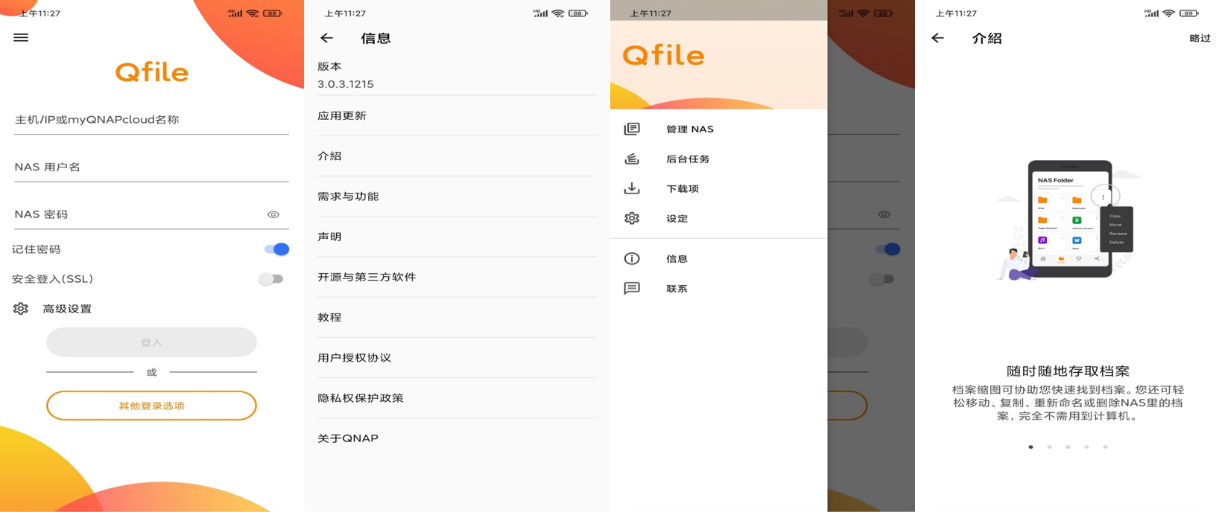Viewport: 1216px width, 512px height.
Task: Click the 上午11:27 clock on the login screen
Action: coord(39,13)
